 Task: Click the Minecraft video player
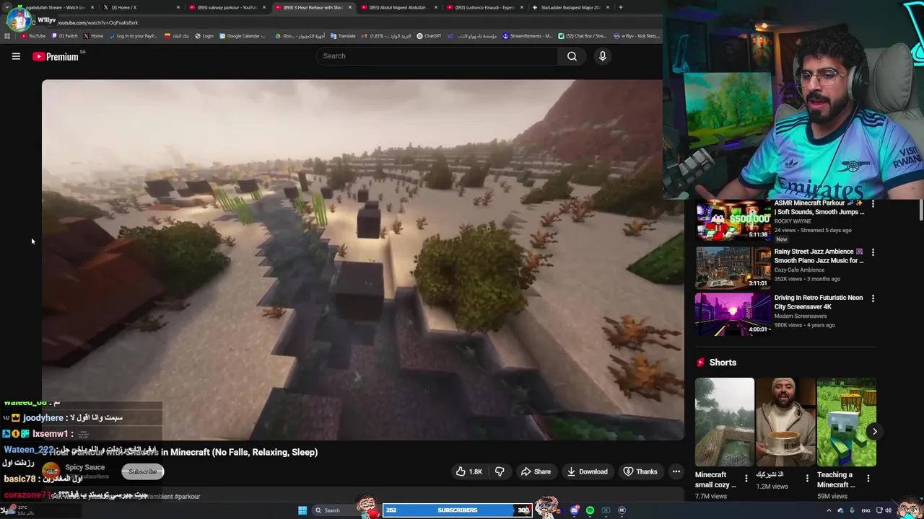(x=362, y=259)
